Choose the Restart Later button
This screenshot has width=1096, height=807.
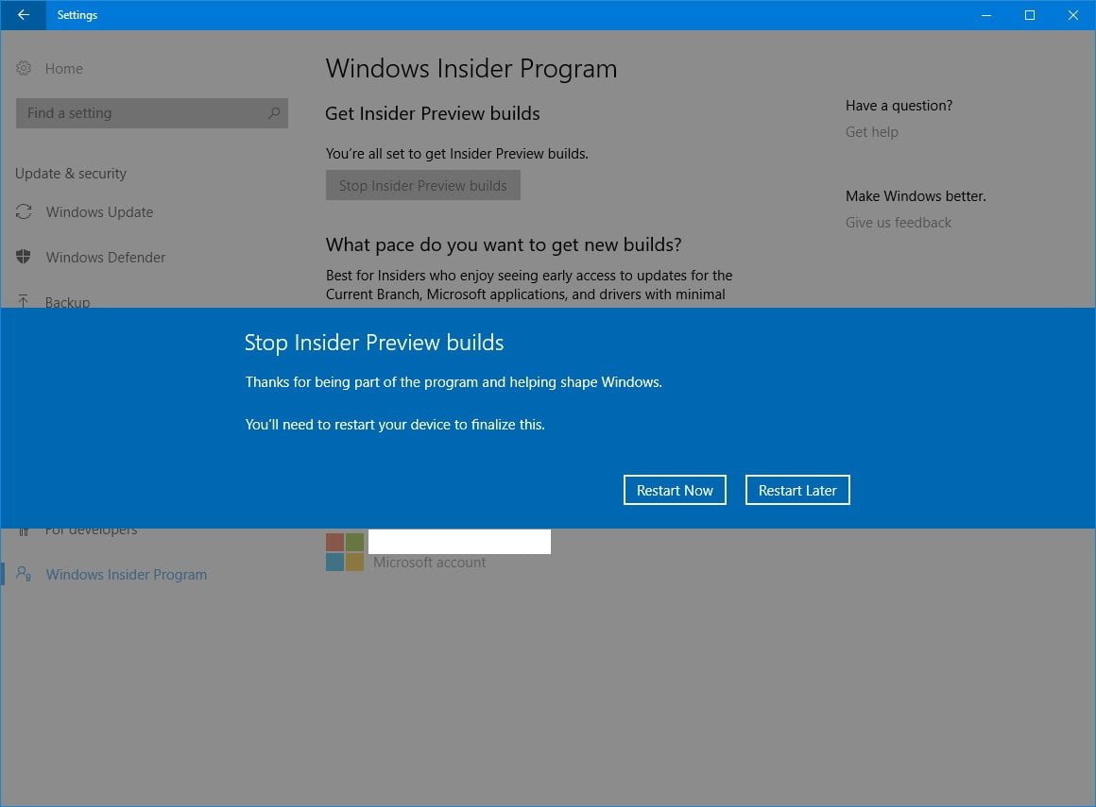[x=797, y=491]
